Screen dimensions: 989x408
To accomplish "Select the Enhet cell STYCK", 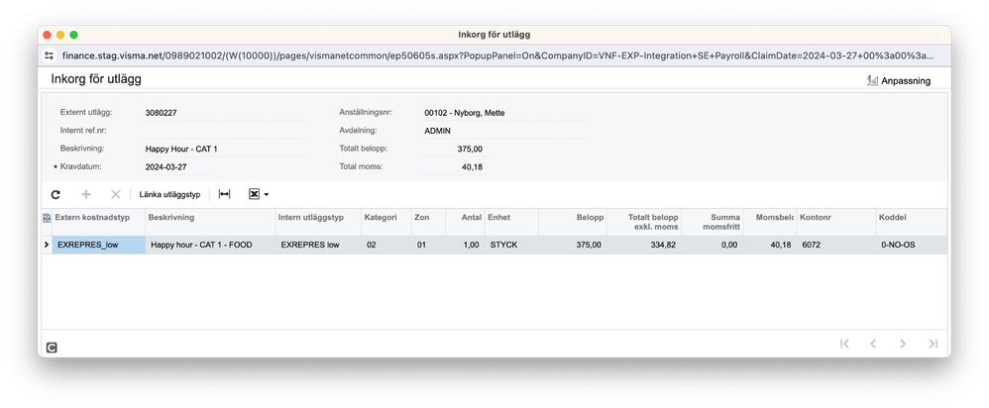I will click(x=511, y=245).
